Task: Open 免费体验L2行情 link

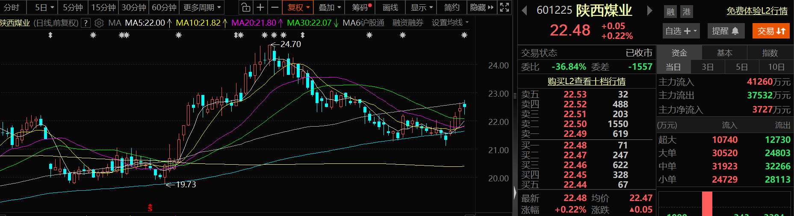Action: pos(757,11)
